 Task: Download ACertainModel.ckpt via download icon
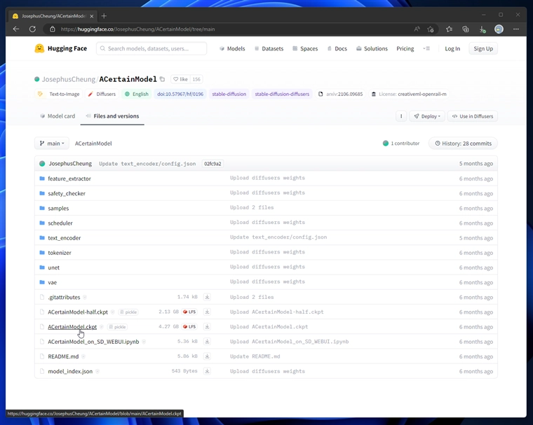tap(207, 326)
